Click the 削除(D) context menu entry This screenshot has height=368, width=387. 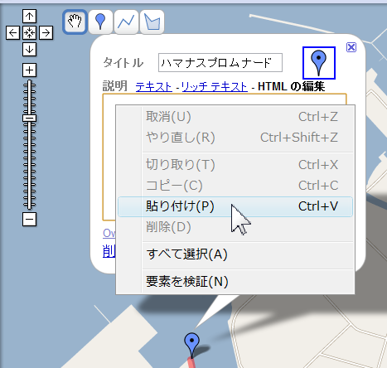(x=235, y=227)
